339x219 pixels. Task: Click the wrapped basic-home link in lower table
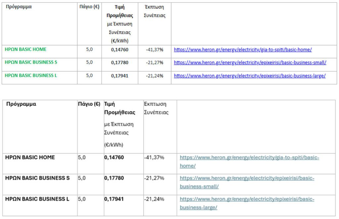[249, 158]
